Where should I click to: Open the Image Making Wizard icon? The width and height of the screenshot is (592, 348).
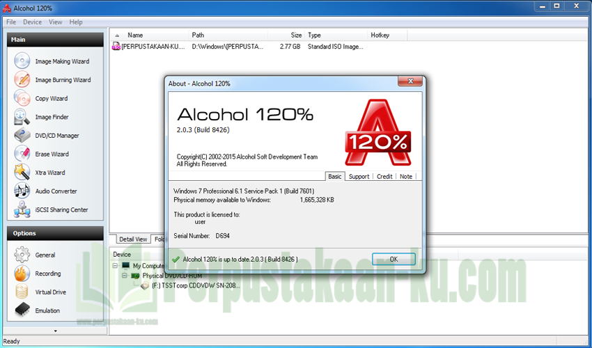click(22, 61)
